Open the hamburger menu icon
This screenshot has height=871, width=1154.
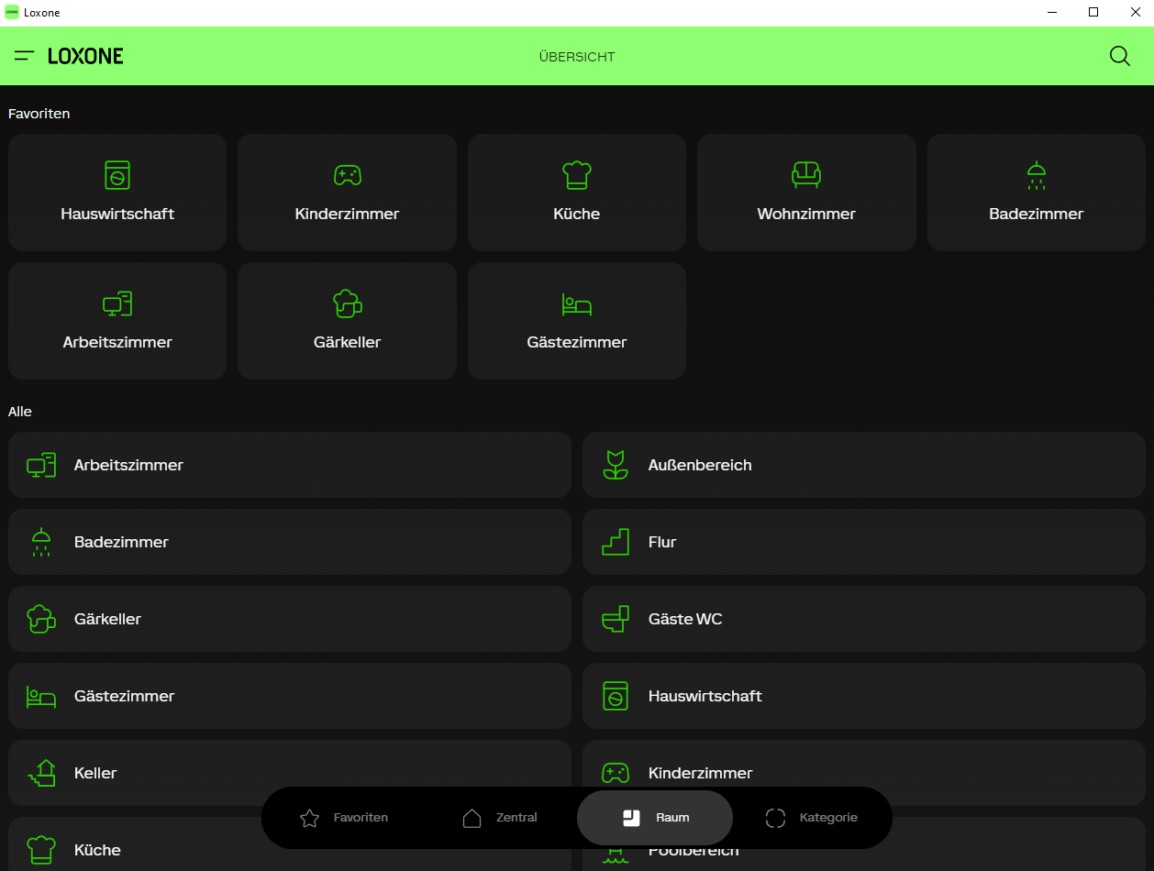25,56
